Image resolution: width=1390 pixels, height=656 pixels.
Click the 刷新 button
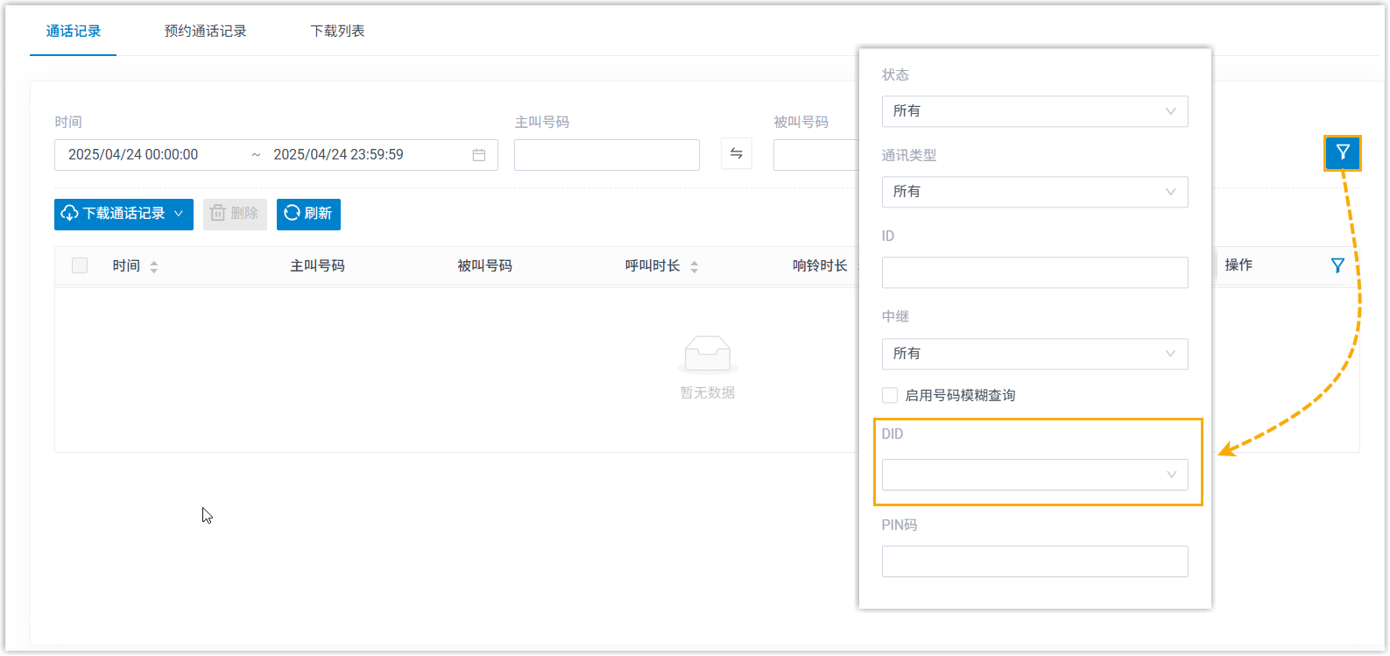308,214
